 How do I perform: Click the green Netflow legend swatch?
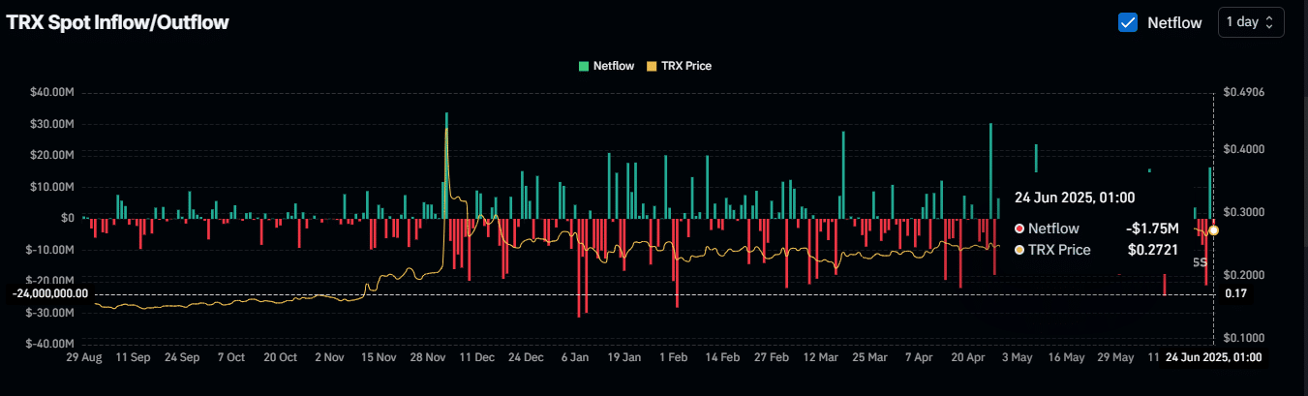tap(584, 66)
